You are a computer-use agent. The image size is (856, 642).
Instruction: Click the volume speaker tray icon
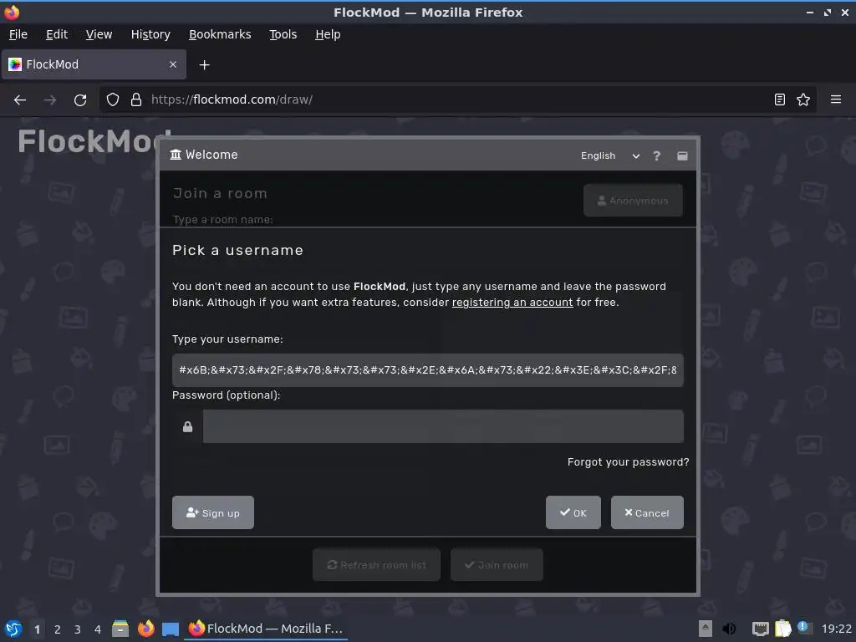coord(729,629)
